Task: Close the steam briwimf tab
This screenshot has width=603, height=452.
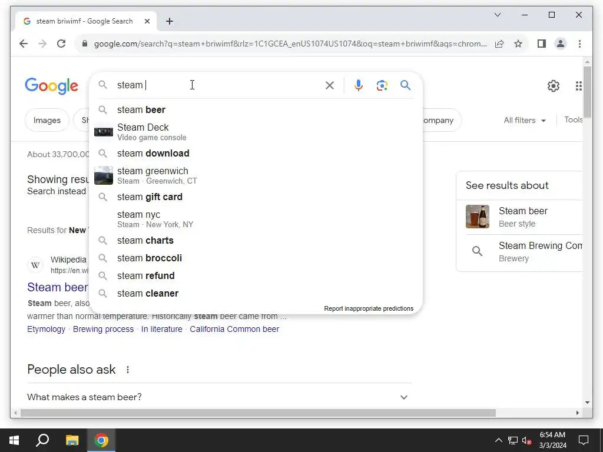Action: pyautogui.click(x=147, y=22)
